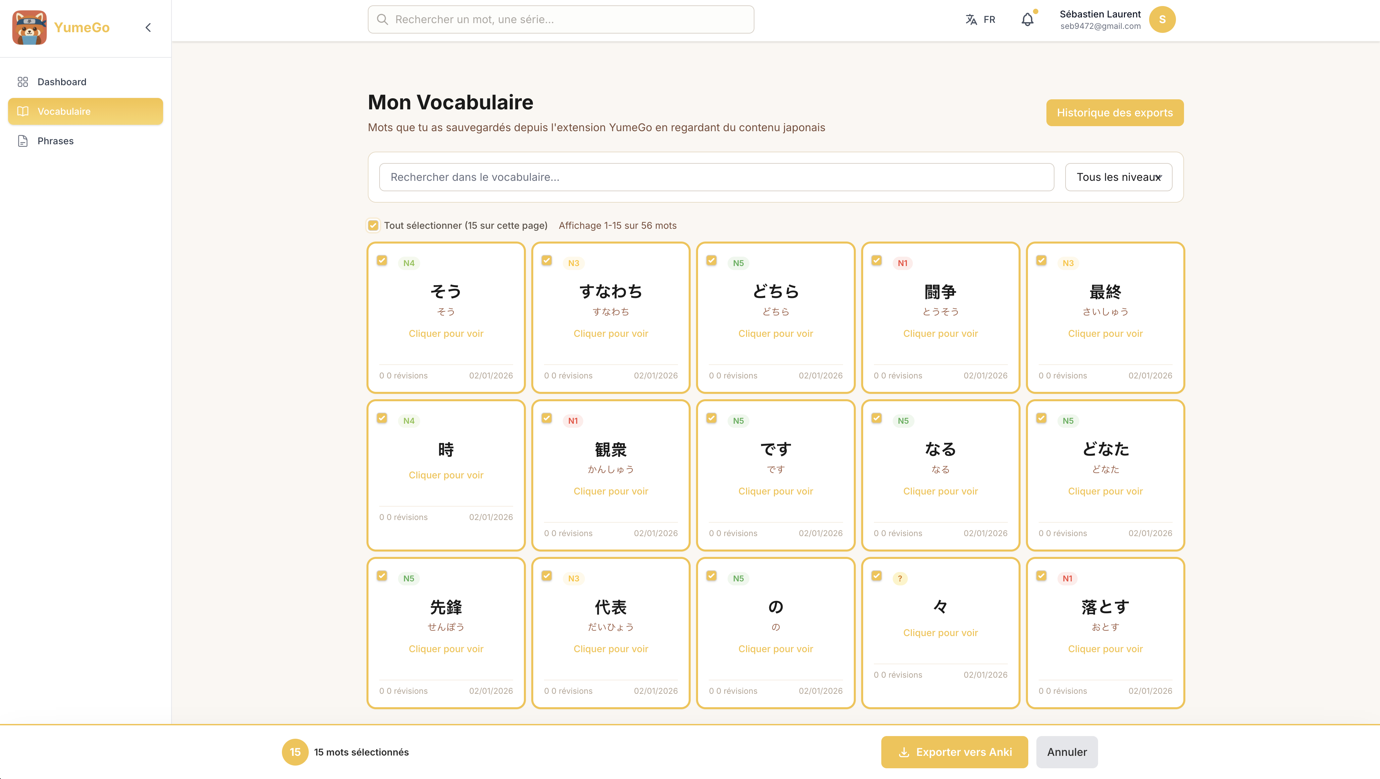Uncheck Tout sélectionner for this page
This screenshot has height=779, width=1380.
373,225
